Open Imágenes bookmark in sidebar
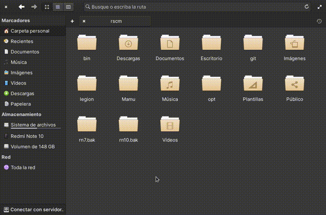 click(33, 73)
